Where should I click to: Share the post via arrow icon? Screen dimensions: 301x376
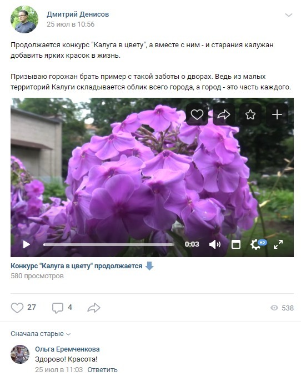coord(93,308)
